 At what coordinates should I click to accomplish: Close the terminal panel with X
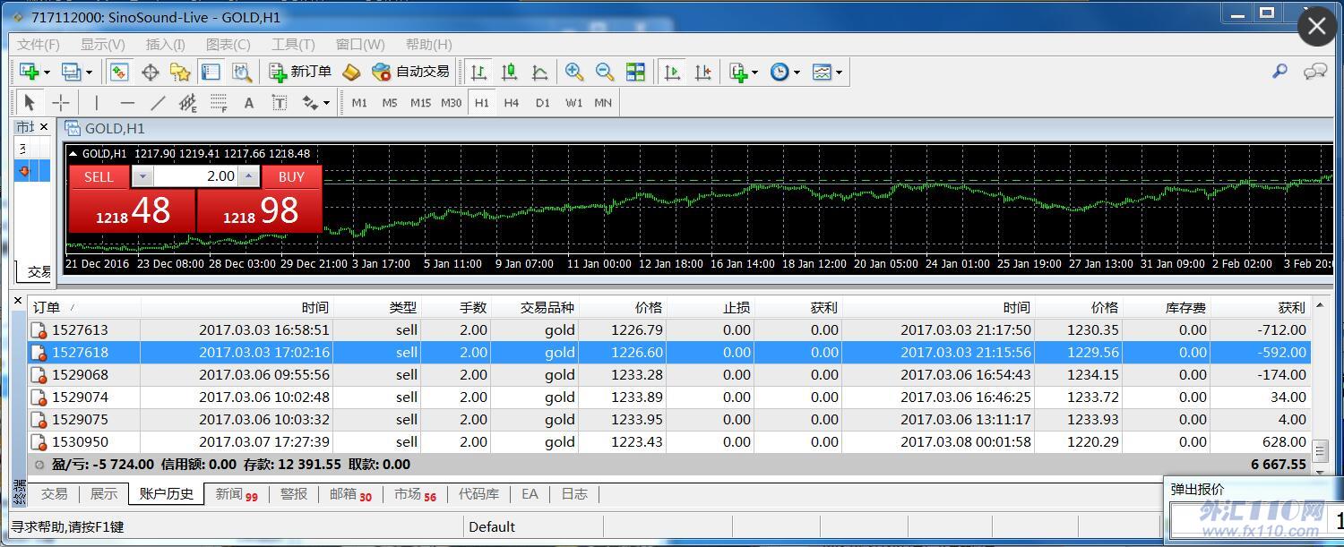pyautogui.click(x=18, y=301)
